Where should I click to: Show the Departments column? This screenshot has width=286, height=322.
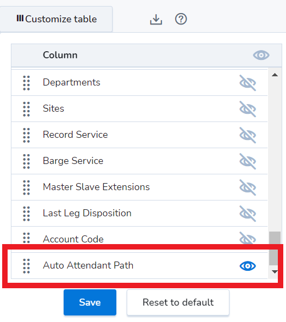(248, 83)
